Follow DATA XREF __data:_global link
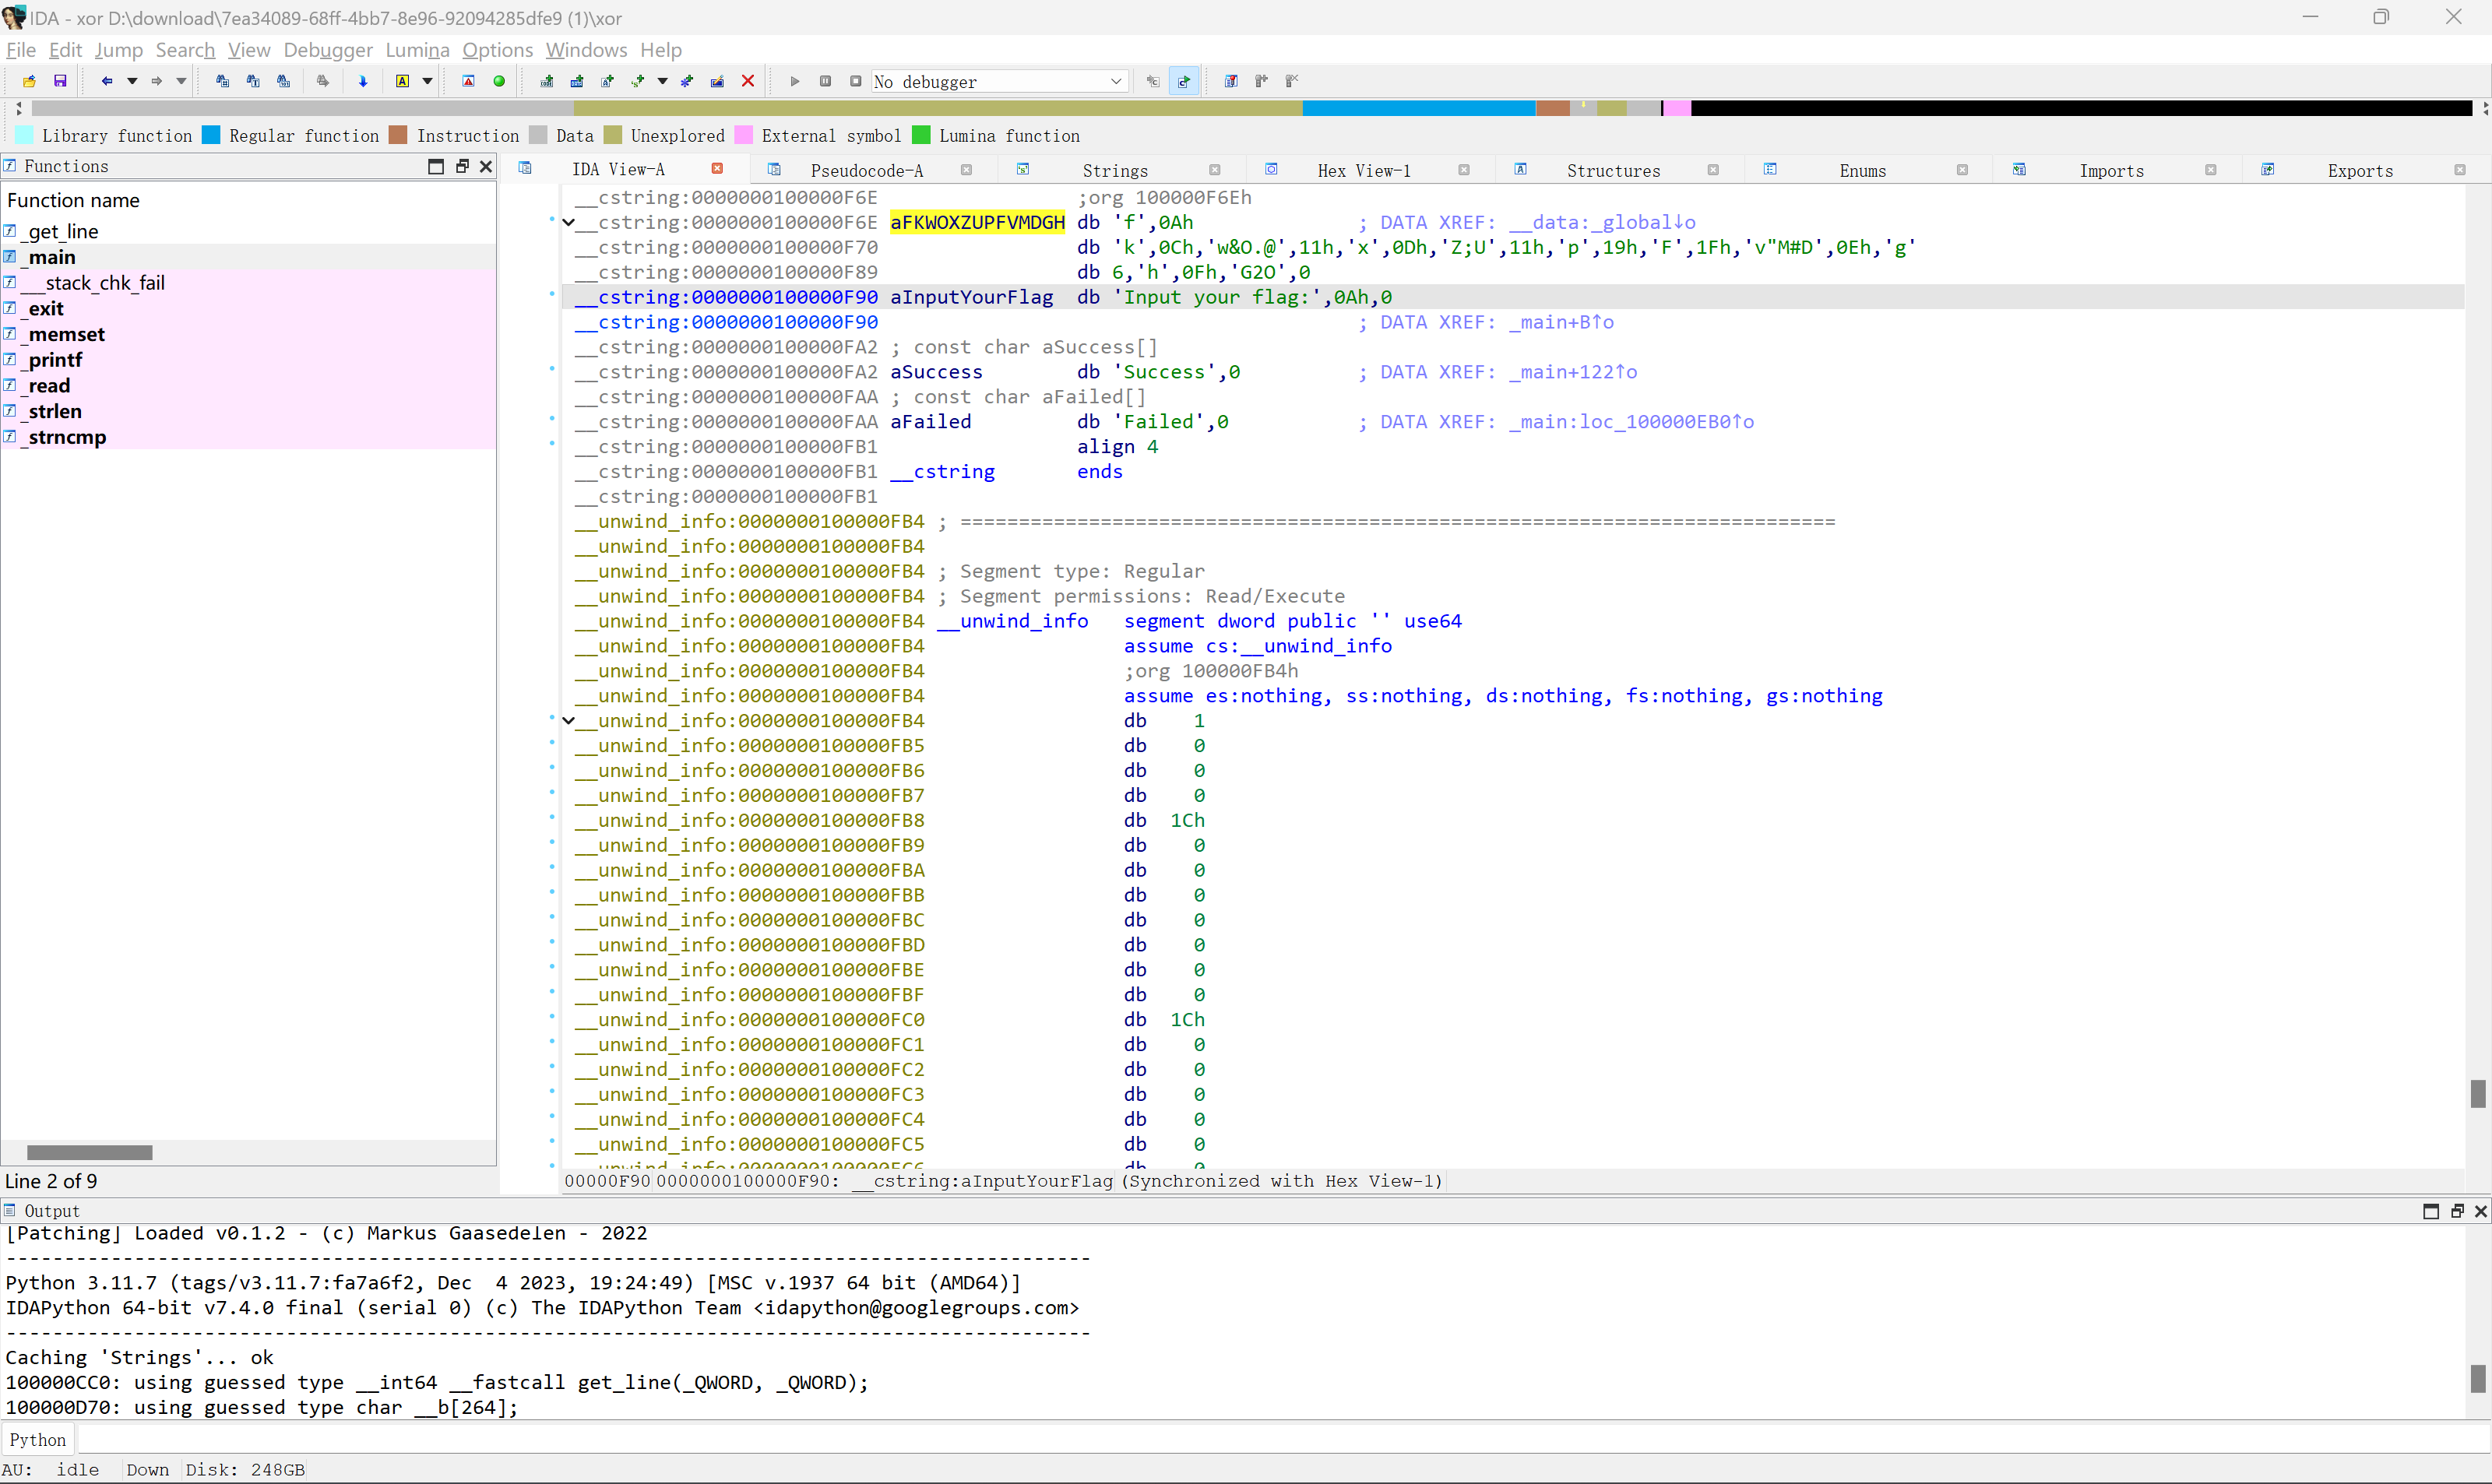 pos(1602,222)
